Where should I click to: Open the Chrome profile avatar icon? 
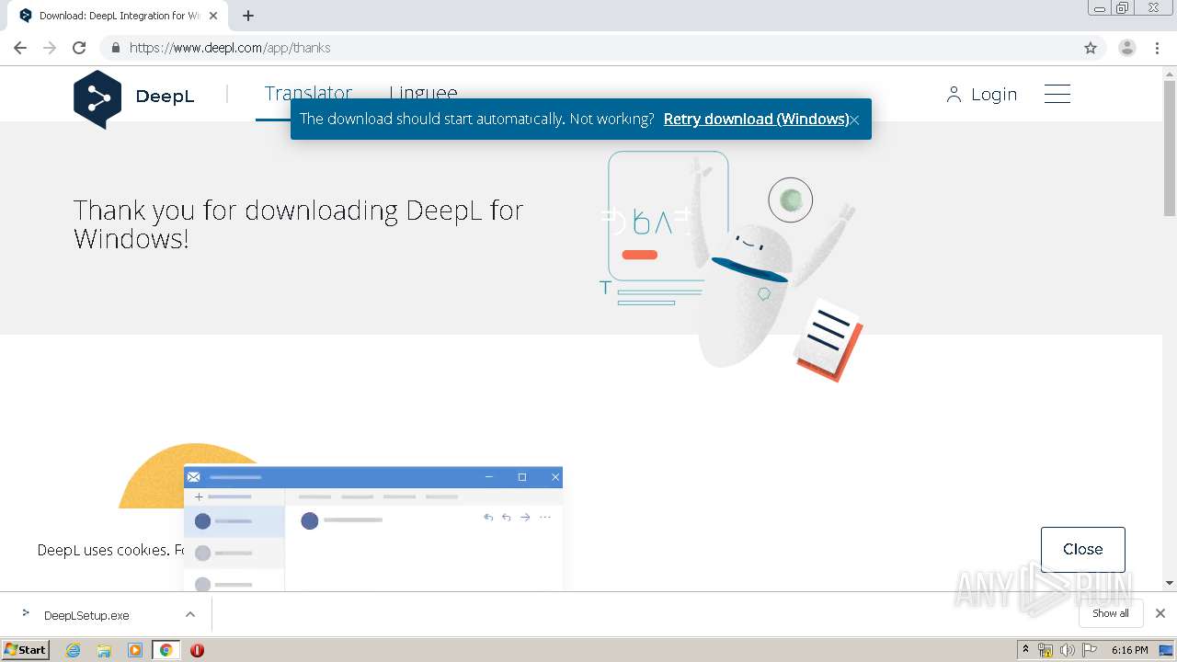pos(1126,48)
